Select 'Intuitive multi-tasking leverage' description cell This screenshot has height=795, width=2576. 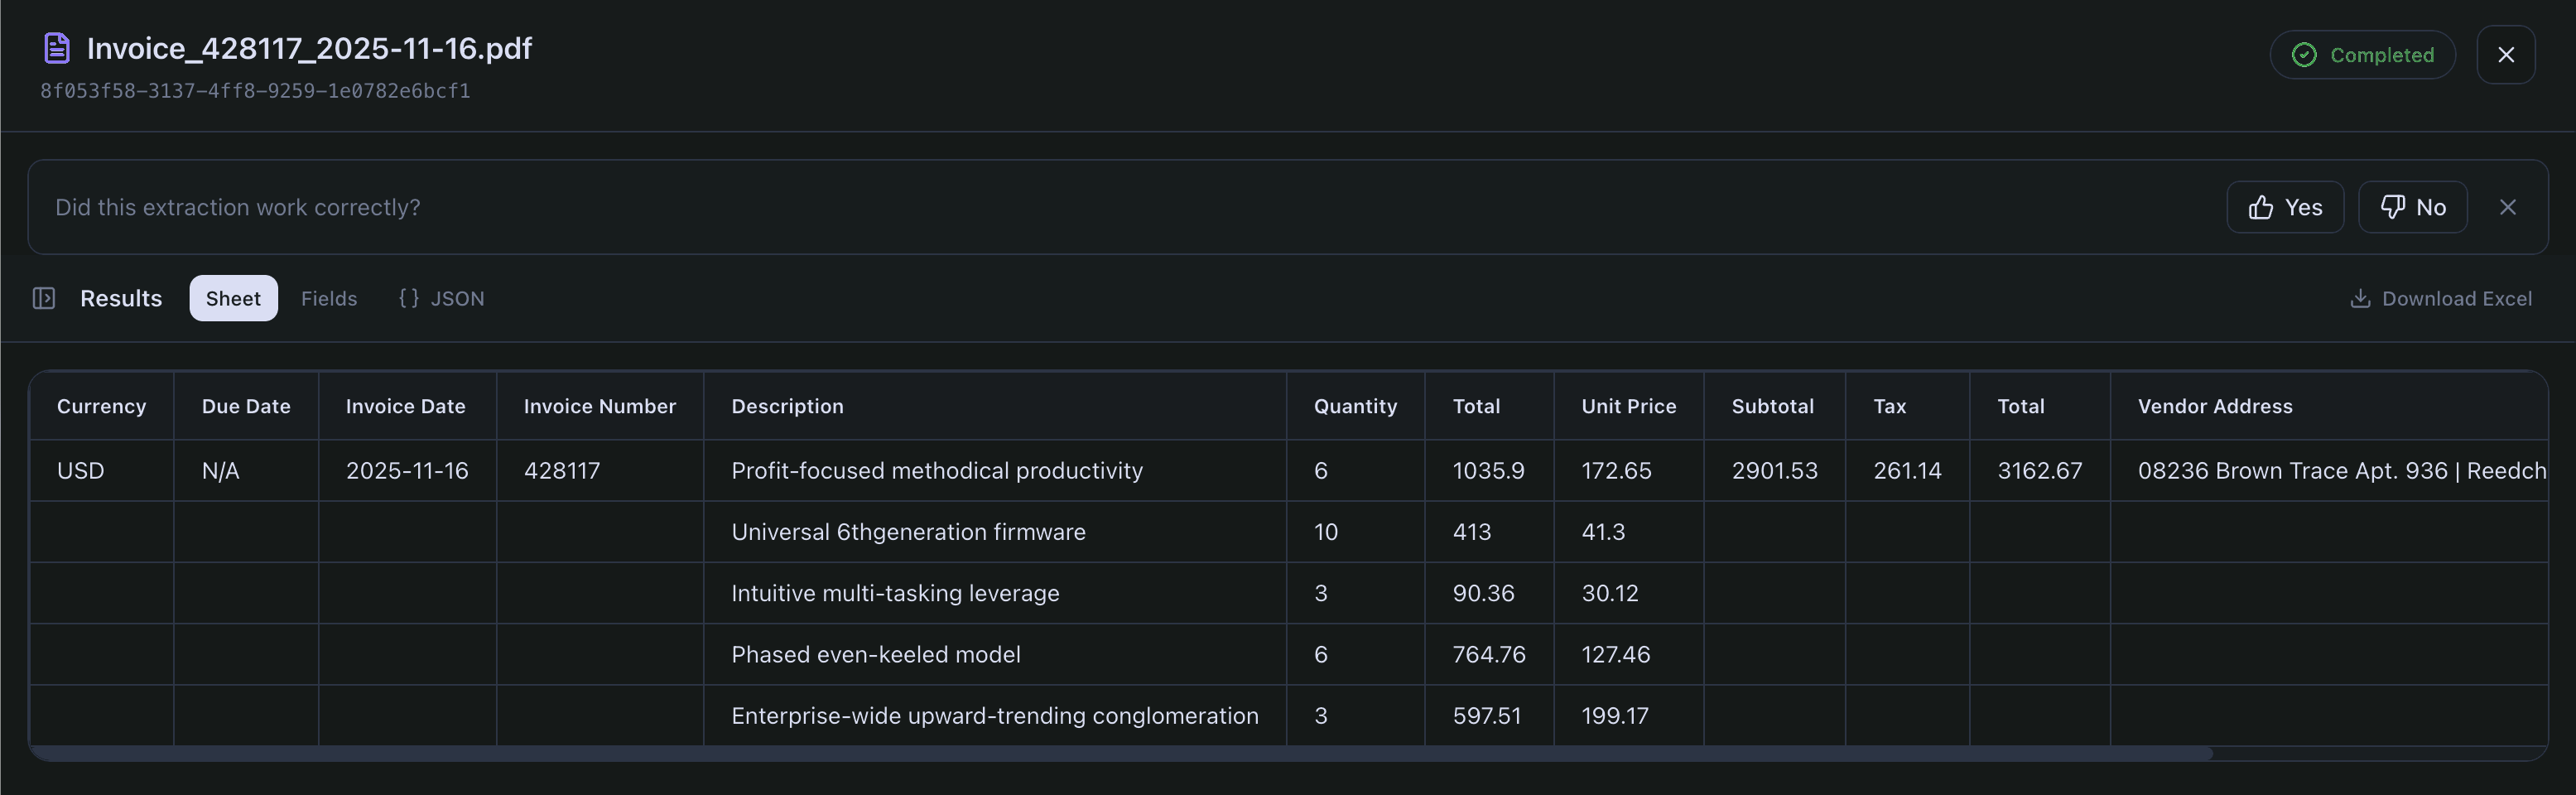point(995,593)
